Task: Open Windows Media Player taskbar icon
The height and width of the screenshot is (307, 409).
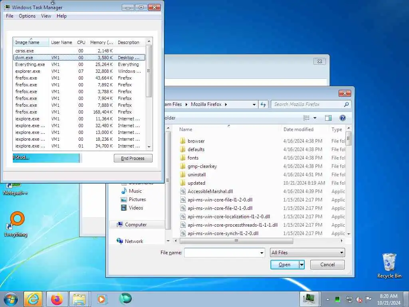Action: [101, 299]
